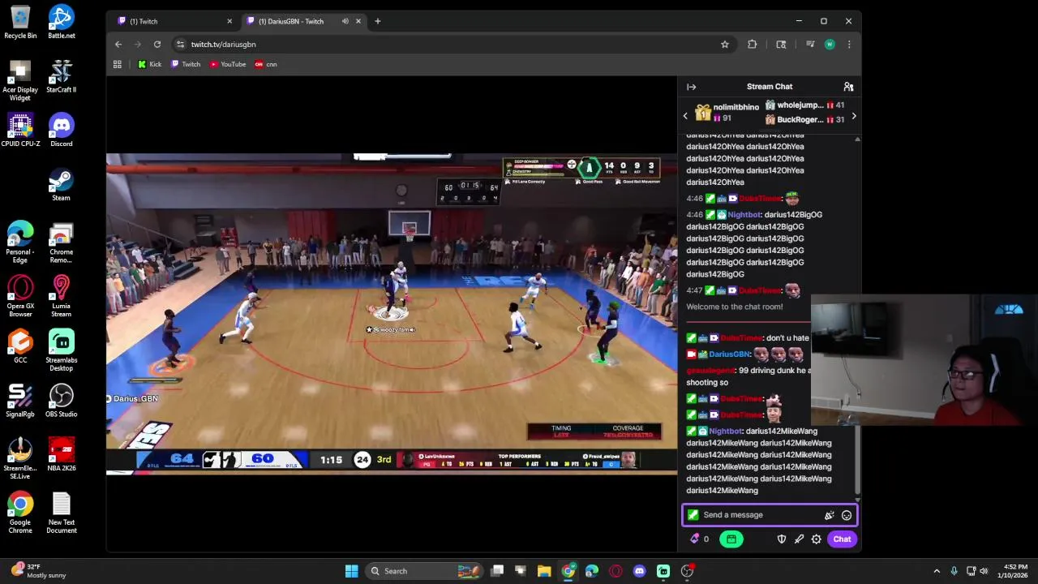Collapse the Stream Chat panel
Image resolution: width=1038 pixels, height=584 pixels.
click(691, 87)
